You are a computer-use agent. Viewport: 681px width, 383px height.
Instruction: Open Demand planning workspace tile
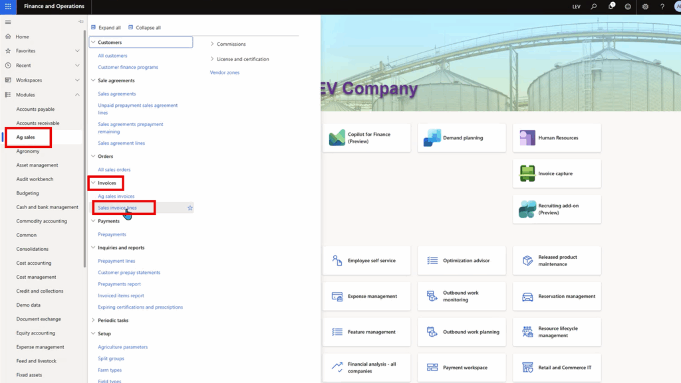tap(462, 138)
